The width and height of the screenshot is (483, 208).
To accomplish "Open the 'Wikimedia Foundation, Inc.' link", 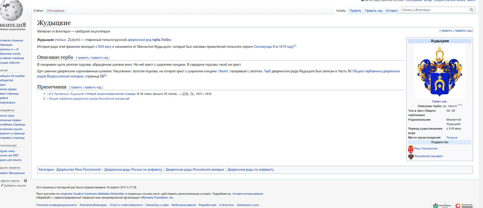I will [x=157, y=198].
